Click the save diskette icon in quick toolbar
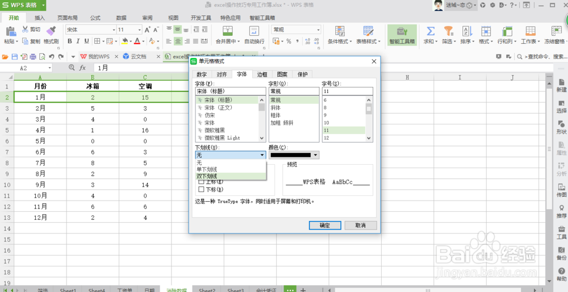This screenshot has height=292, width=568. click(15, 56)
